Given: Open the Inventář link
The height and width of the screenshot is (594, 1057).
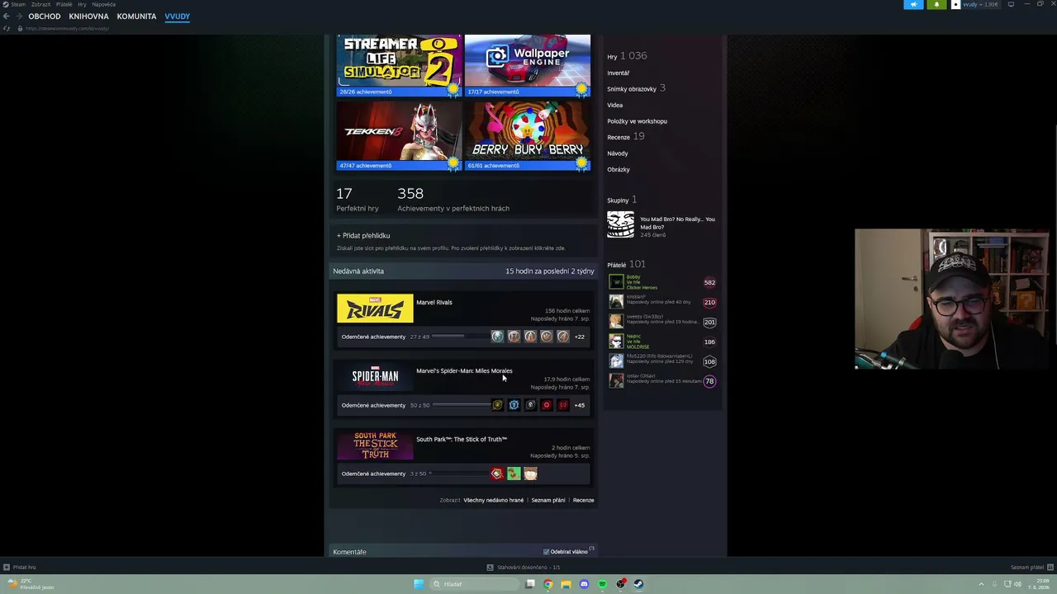Looking at the screenshot, I should (x=619, y=73).
